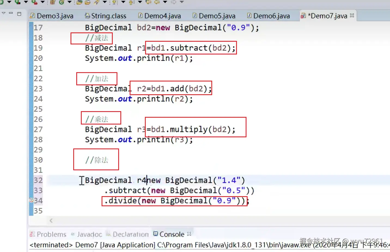
Task: Switch to the Demo5.java tab
Action: click(x=214, y=16)
